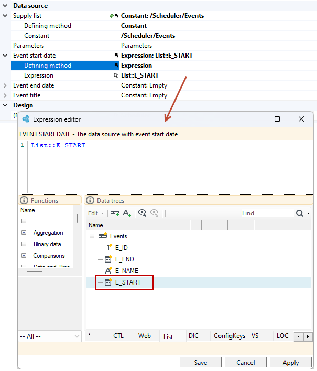
Task: Select the Aggregation function category
Action: pos(48,233)
